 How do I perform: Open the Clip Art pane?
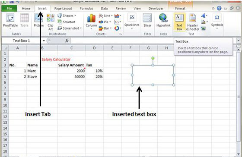pos(51,22)
